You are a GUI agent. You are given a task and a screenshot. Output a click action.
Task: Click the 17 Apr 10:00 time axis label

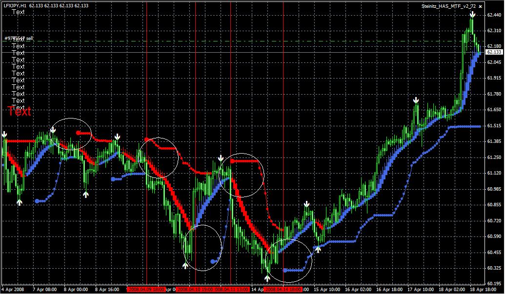420,290
